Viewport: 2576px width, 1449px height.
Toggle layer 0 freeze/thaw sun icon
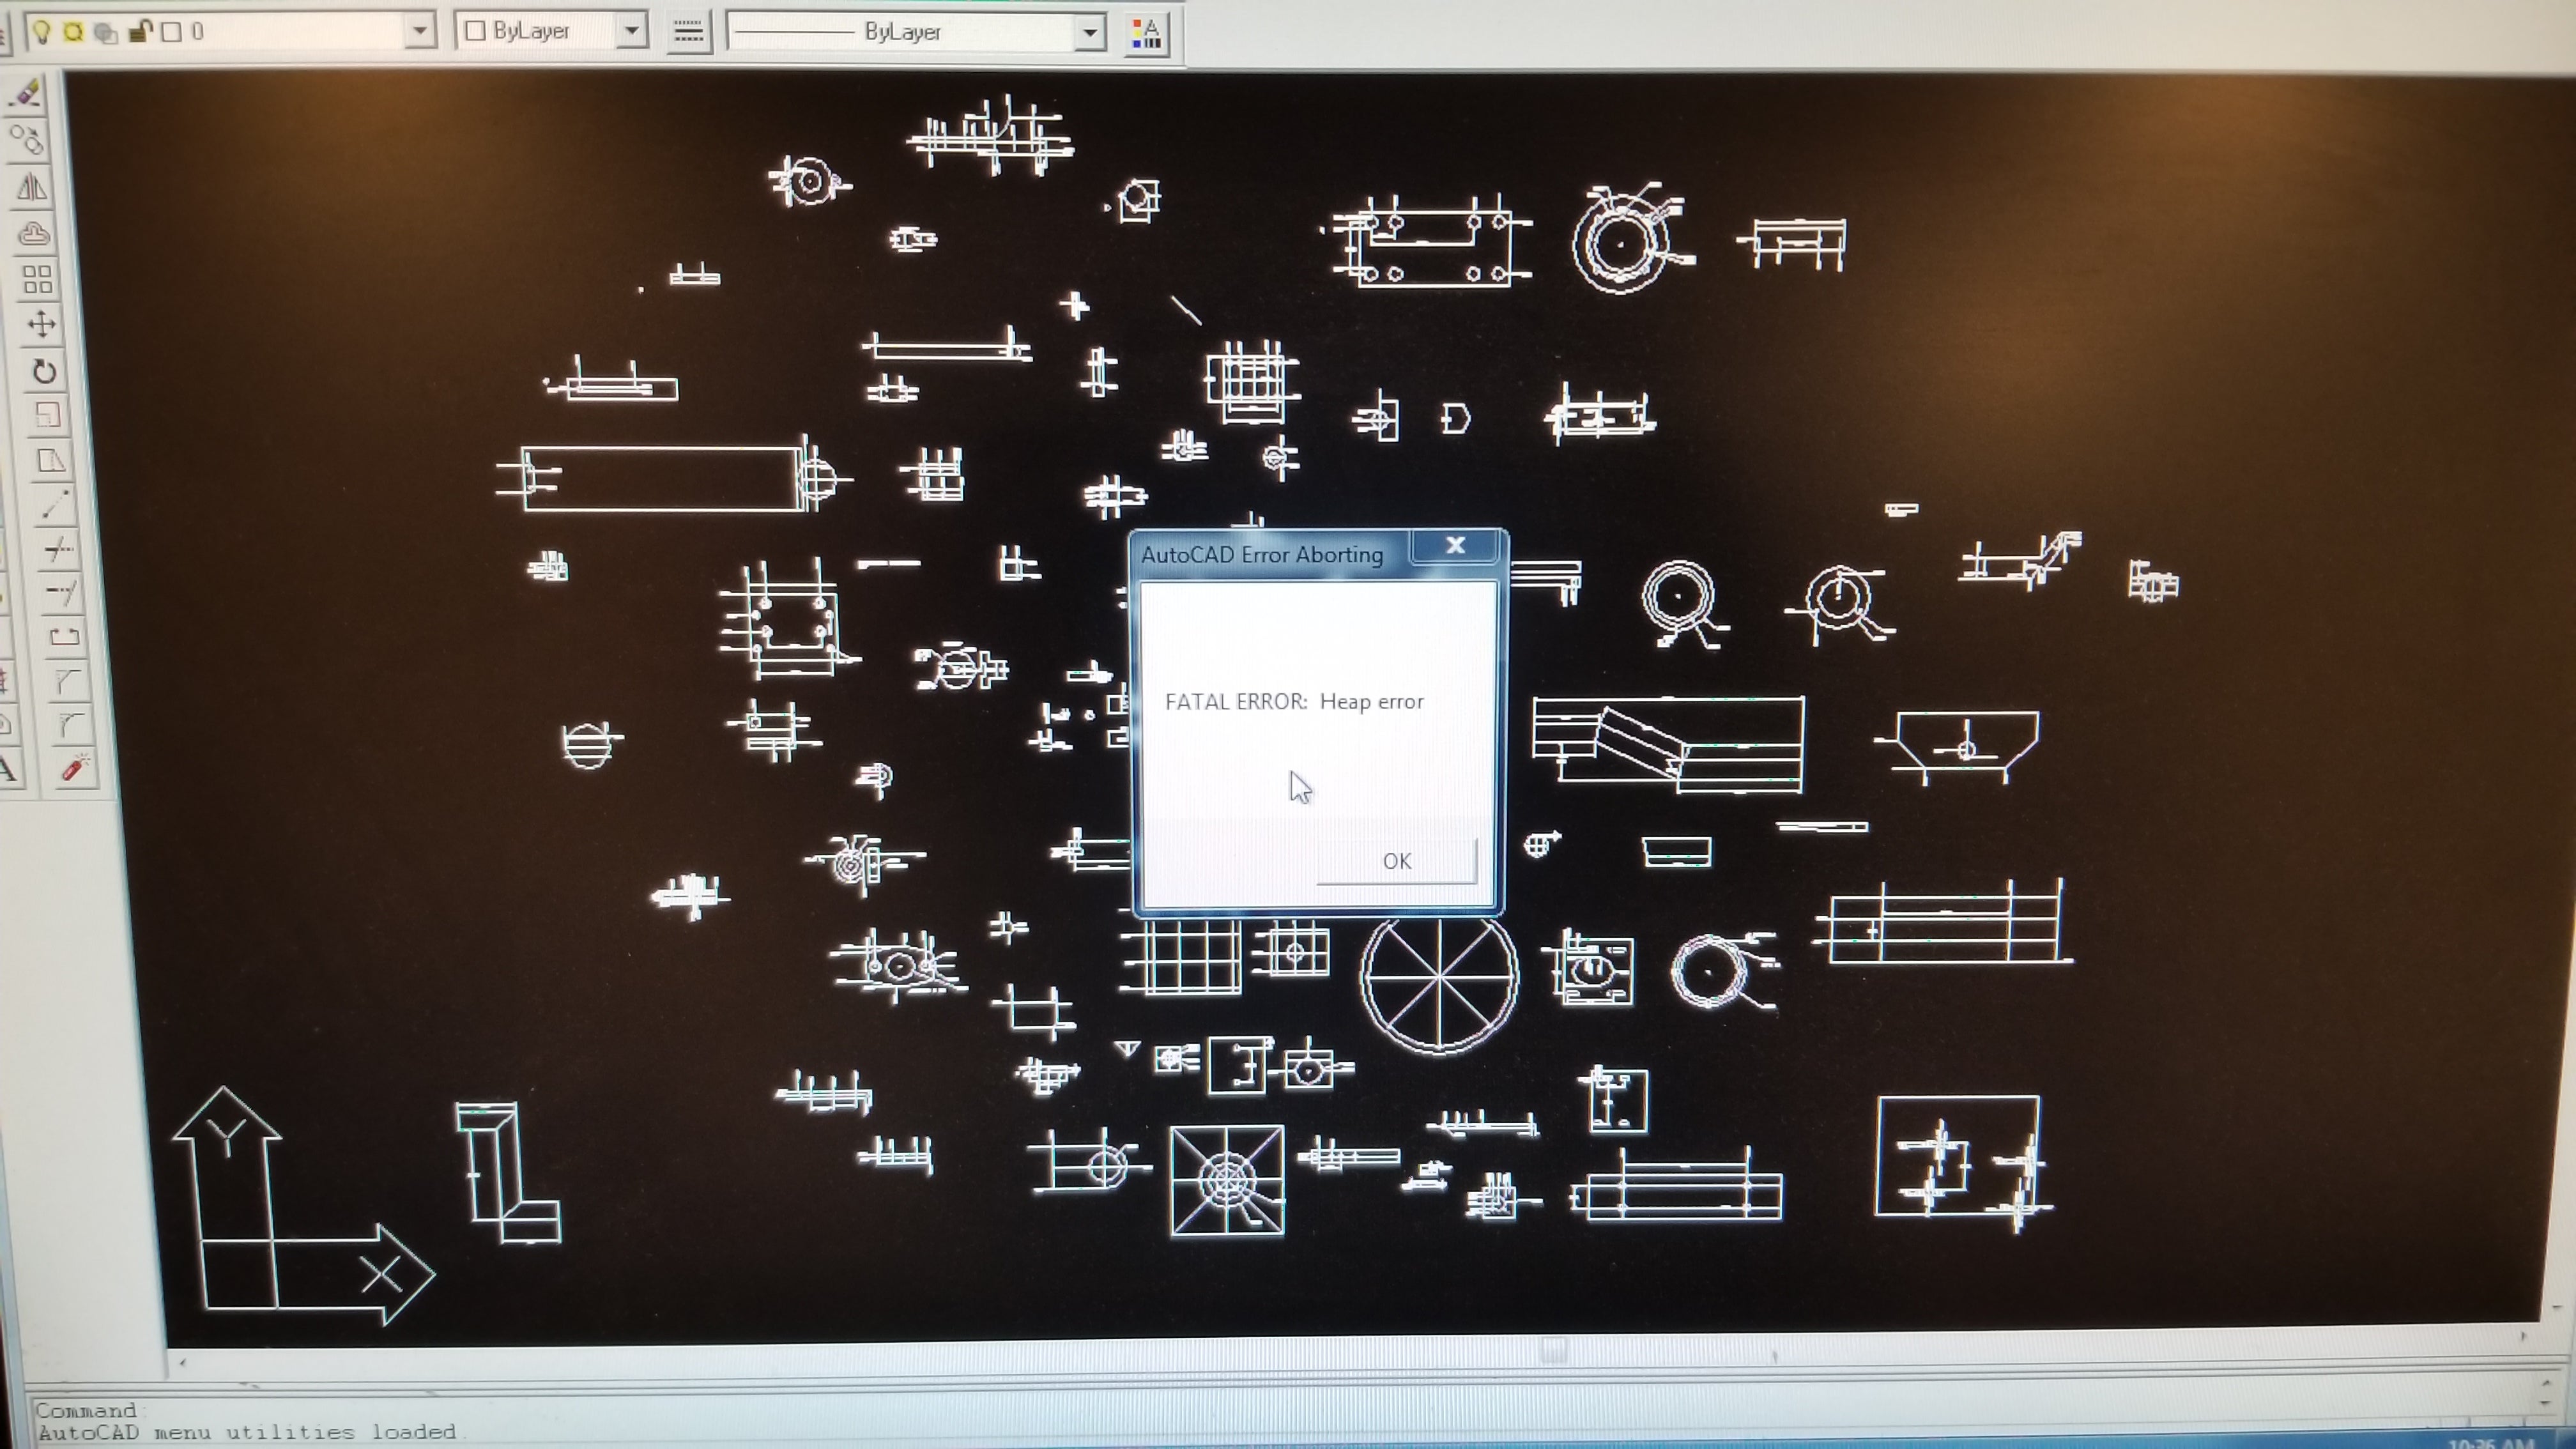point(74,32)
